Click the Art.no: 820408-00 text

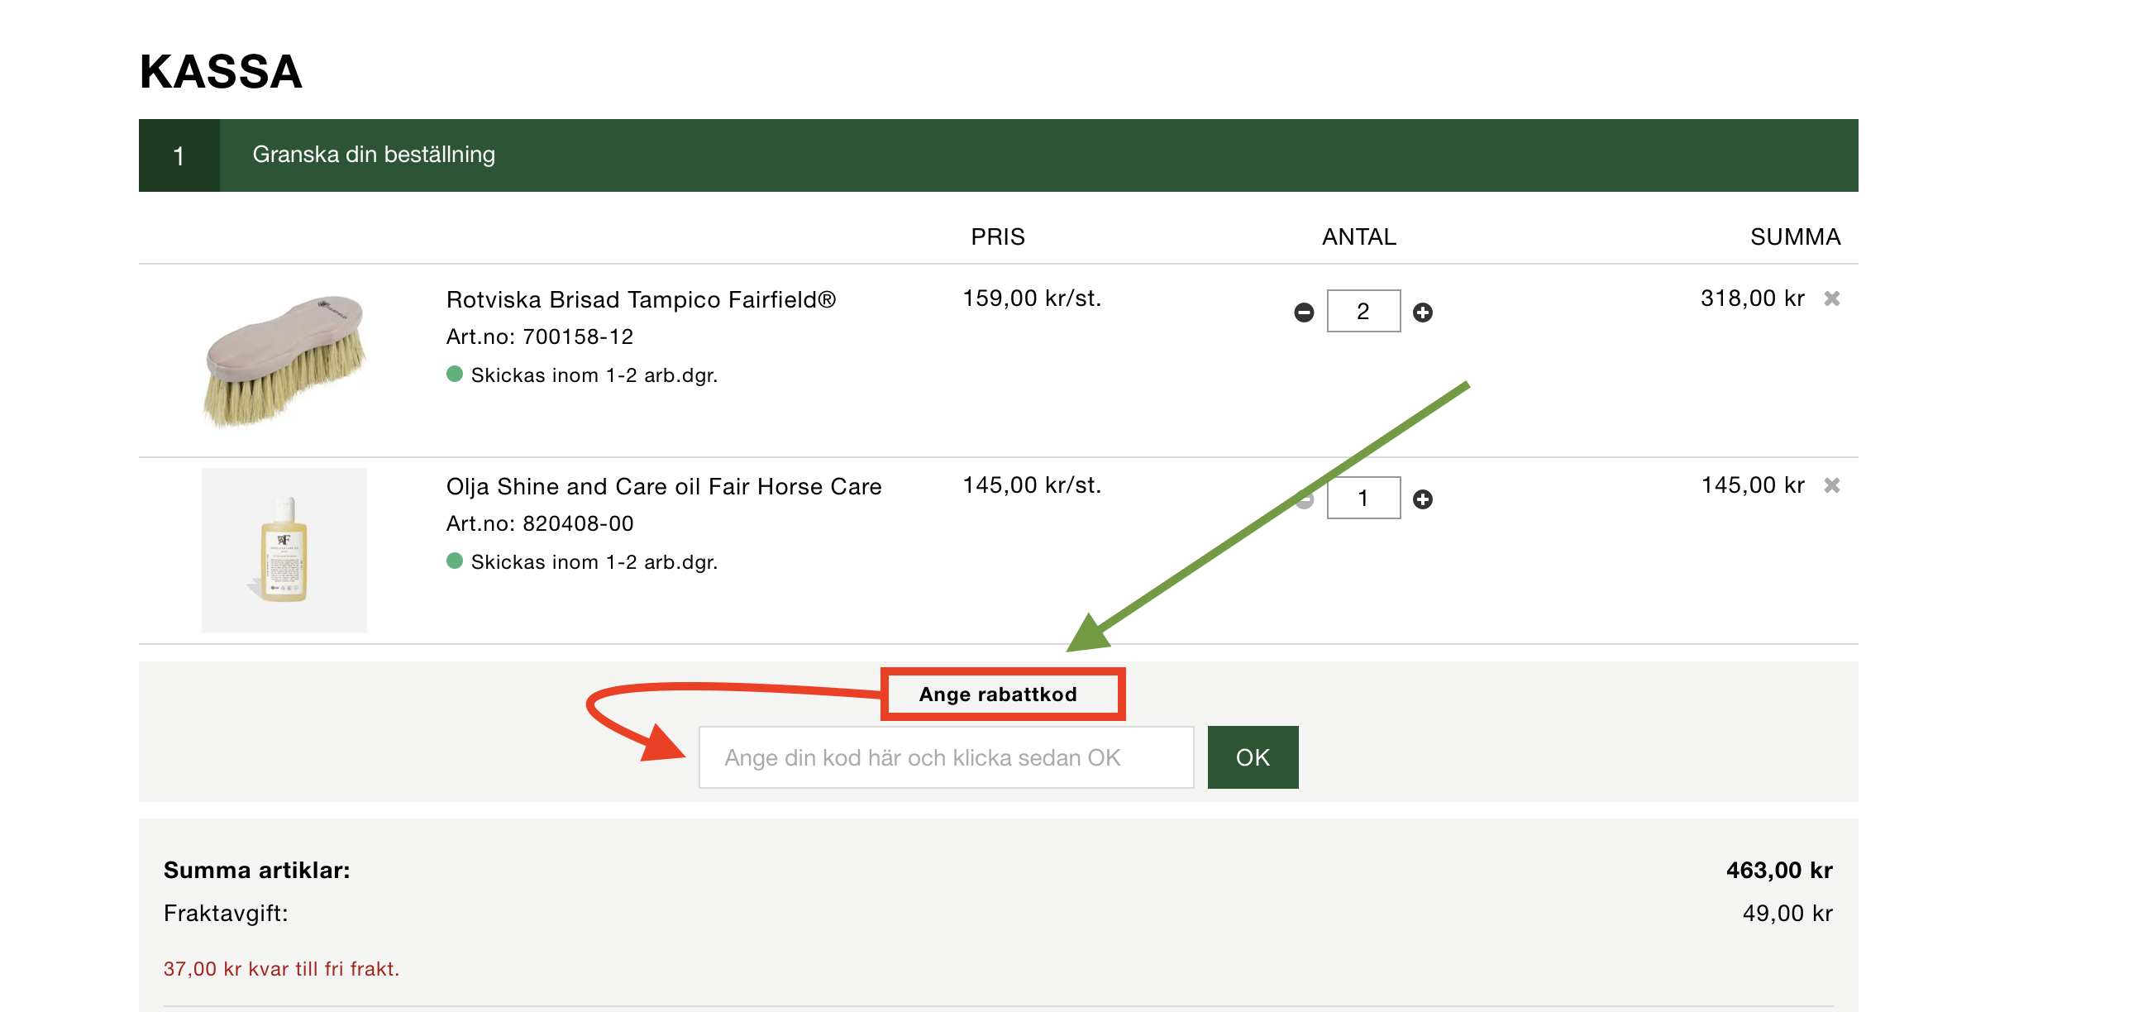(540, 523)
